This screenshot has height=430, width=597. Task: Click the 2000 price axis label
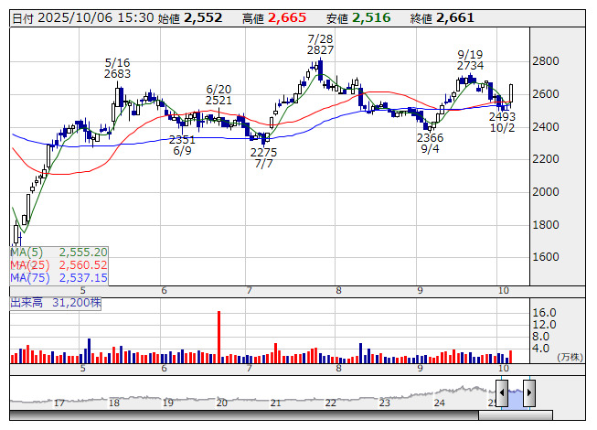[546, 191]
